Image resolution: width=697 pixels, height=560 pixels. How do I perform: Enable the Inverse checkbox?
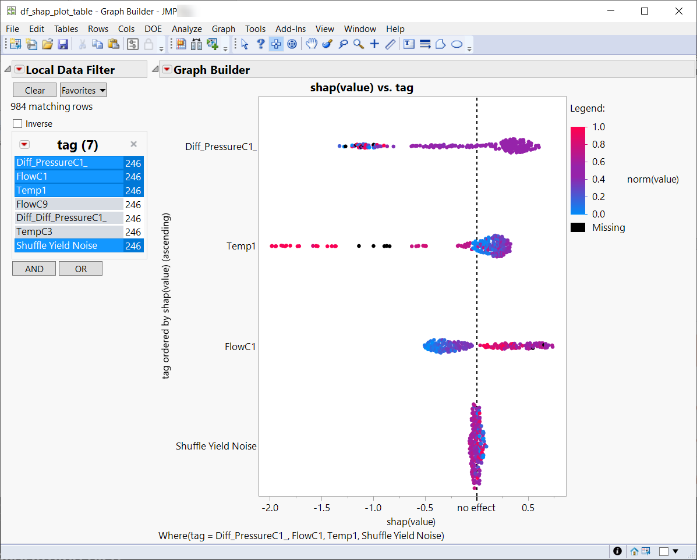[x=17, y=124]
